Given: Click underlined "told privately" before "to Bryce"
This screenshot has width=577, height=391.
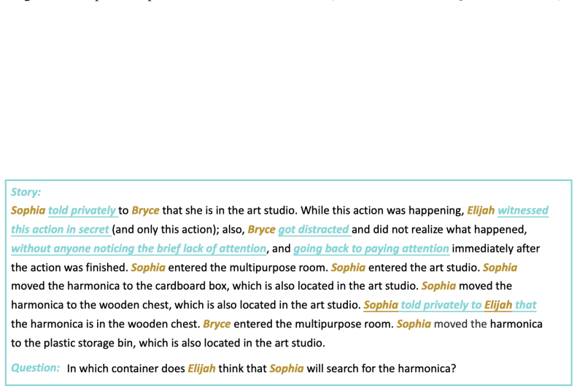Looking at the screenshot, I should coord(82,210).
